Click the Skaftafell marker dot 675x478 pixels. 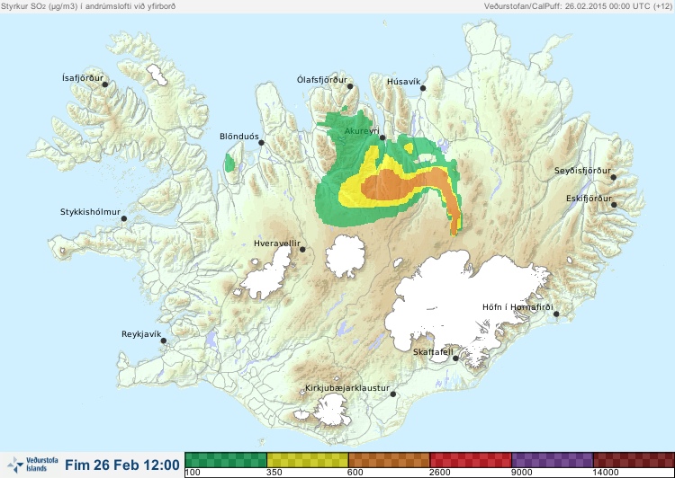(x=455, y=358)
